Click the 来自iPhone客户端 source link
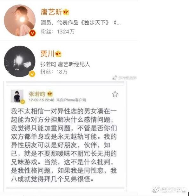This screenshot has width=190, height=196. [x=71, y=100]
